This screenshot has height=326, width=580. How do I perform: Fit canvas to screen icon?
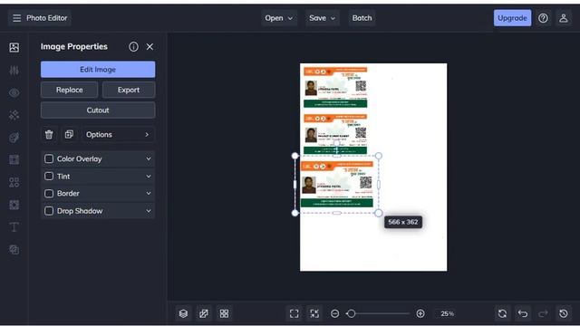[x=294, y=313]
